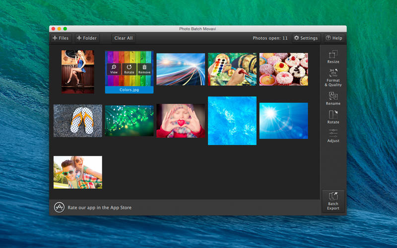Click the App Store icon
The height and width of the screenshot is (248, 397).
59,207
